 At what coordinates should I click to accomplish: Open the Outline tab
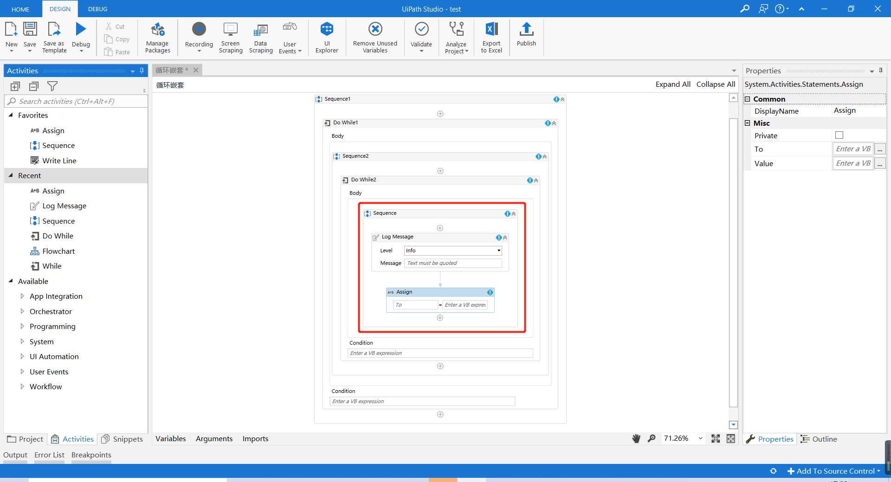[x=819, y=439]
